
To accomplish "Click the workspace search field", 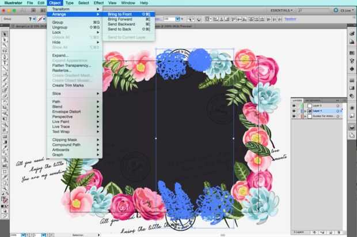I will tap(314, 10).
